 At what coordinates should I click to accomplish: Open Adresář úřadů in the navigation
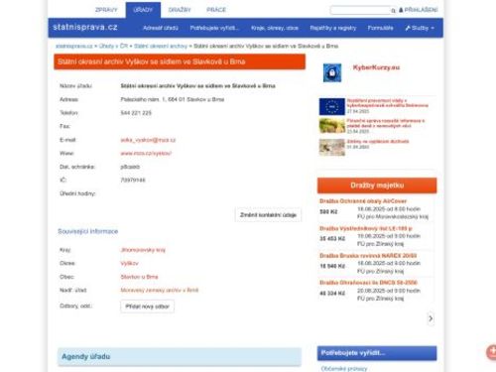tap(161, 28)
